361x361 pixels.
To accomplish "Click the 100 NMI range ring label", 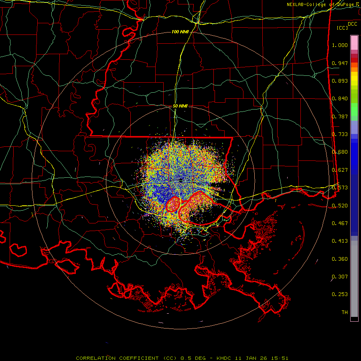I will click(180, 32).
